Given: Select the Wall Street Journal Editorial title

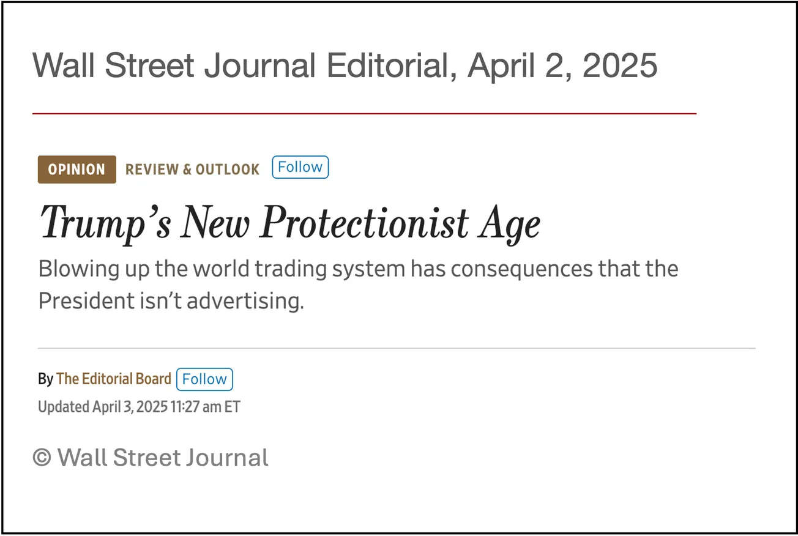Looking at the screenshot, I should tap(345, 65).
